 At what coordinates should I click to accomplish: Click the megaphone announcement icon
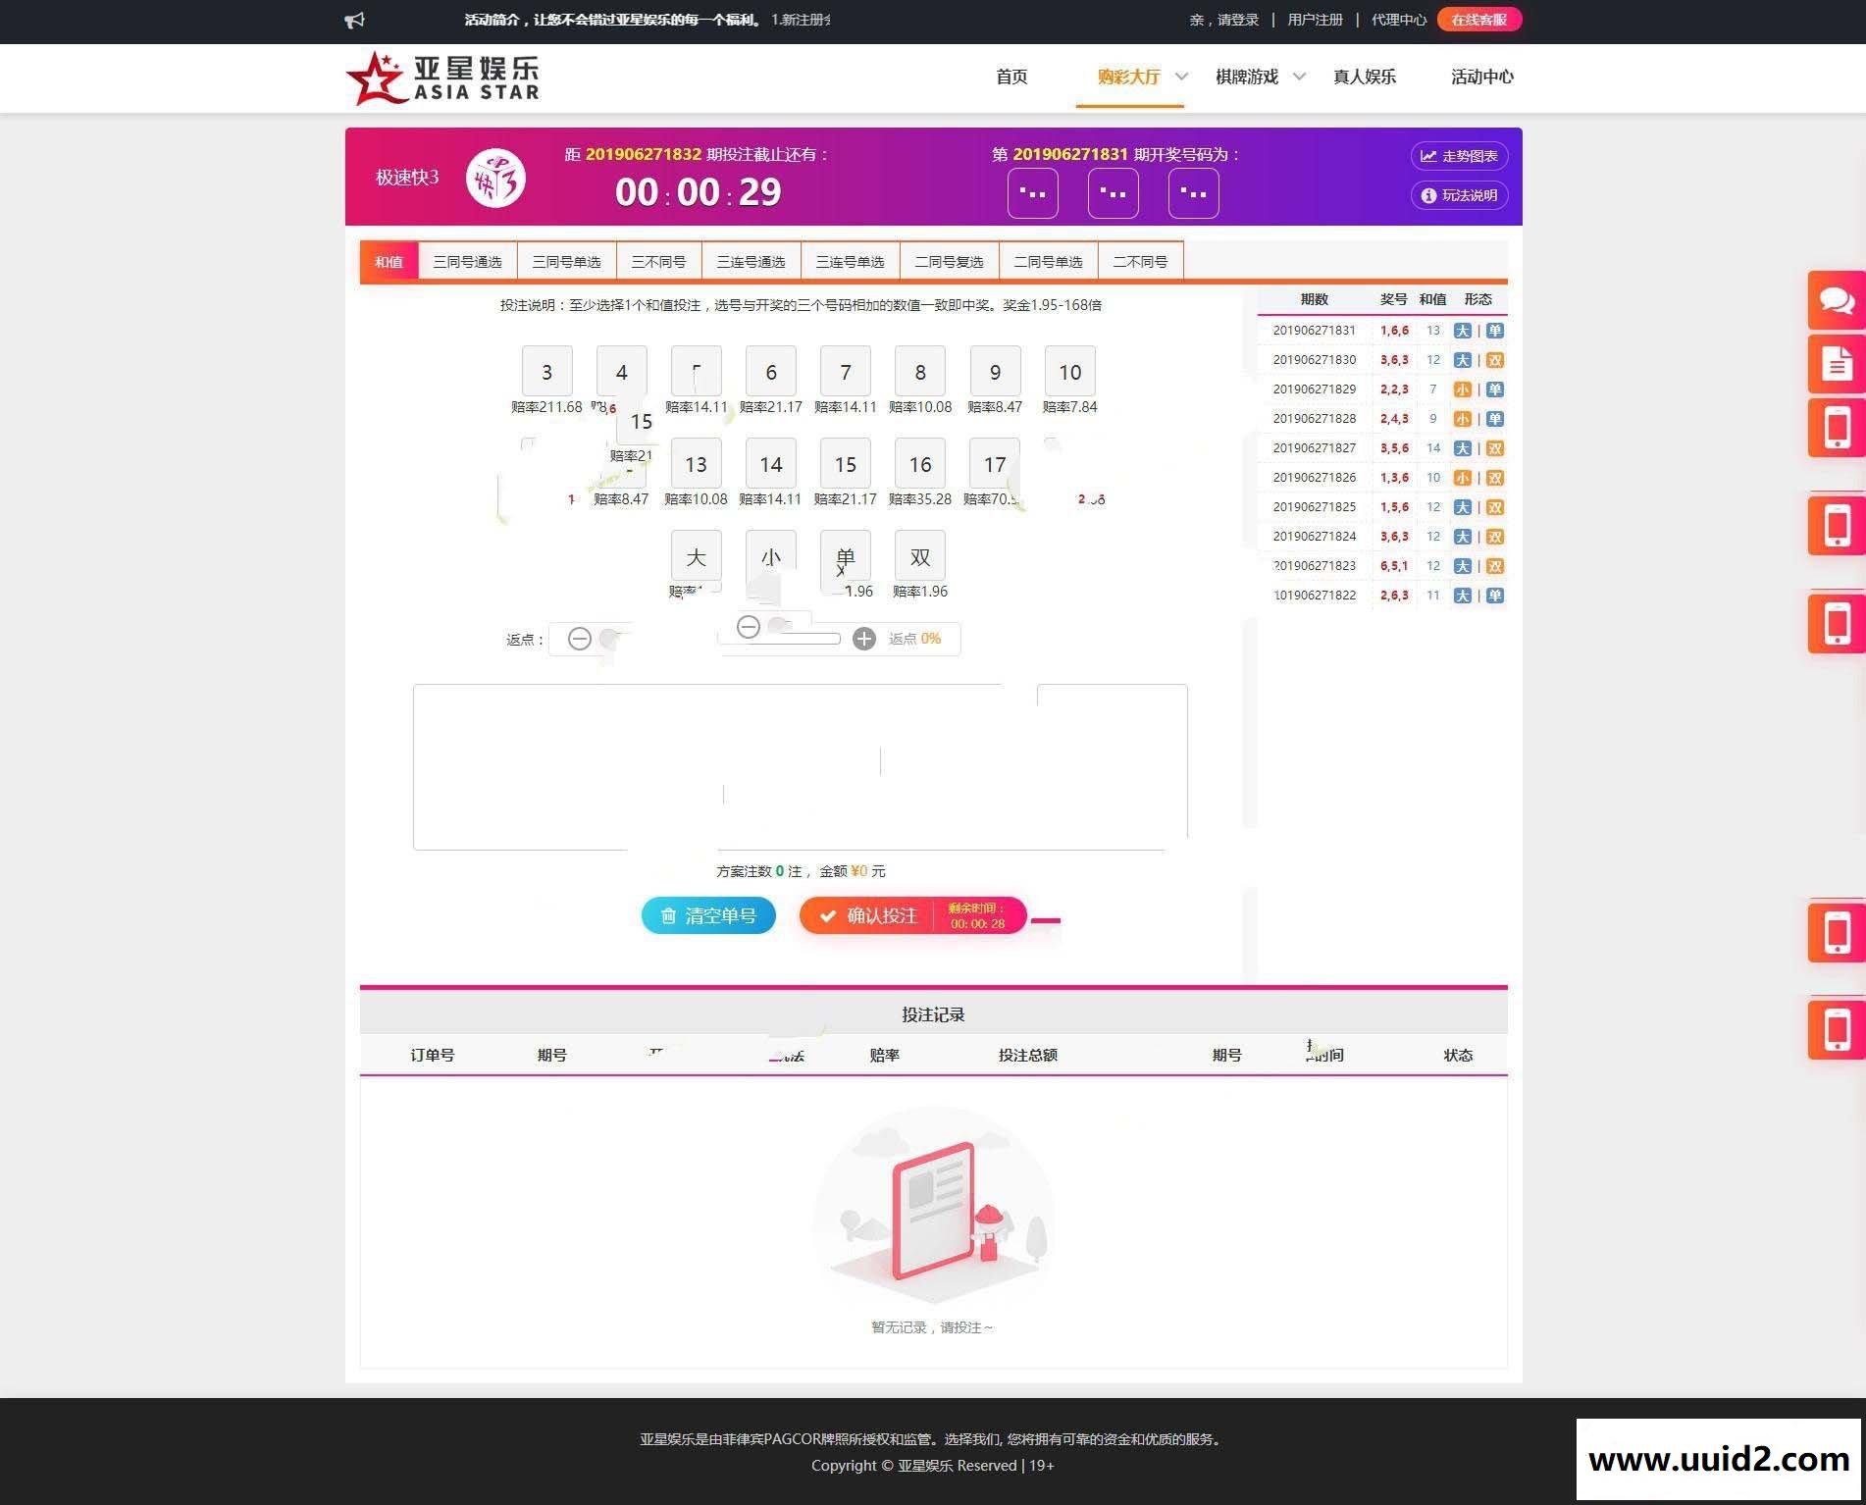coord(355,19)
